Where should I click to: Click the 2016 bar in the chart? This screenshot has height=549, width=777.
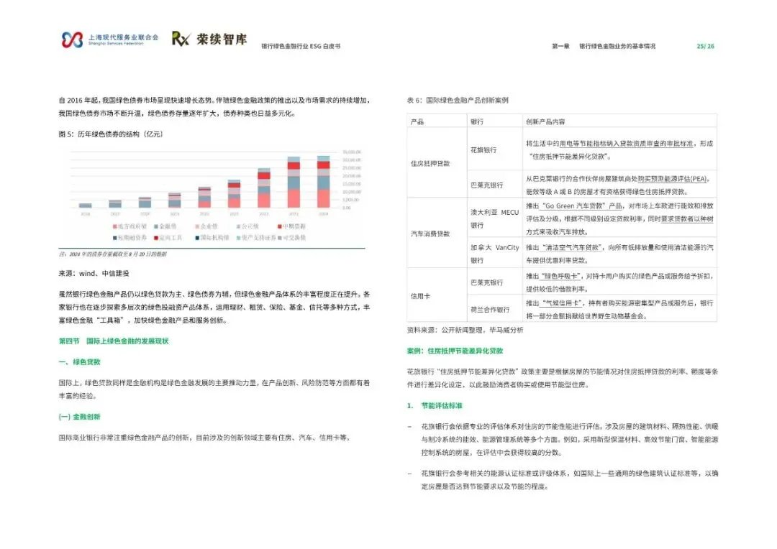85,205
